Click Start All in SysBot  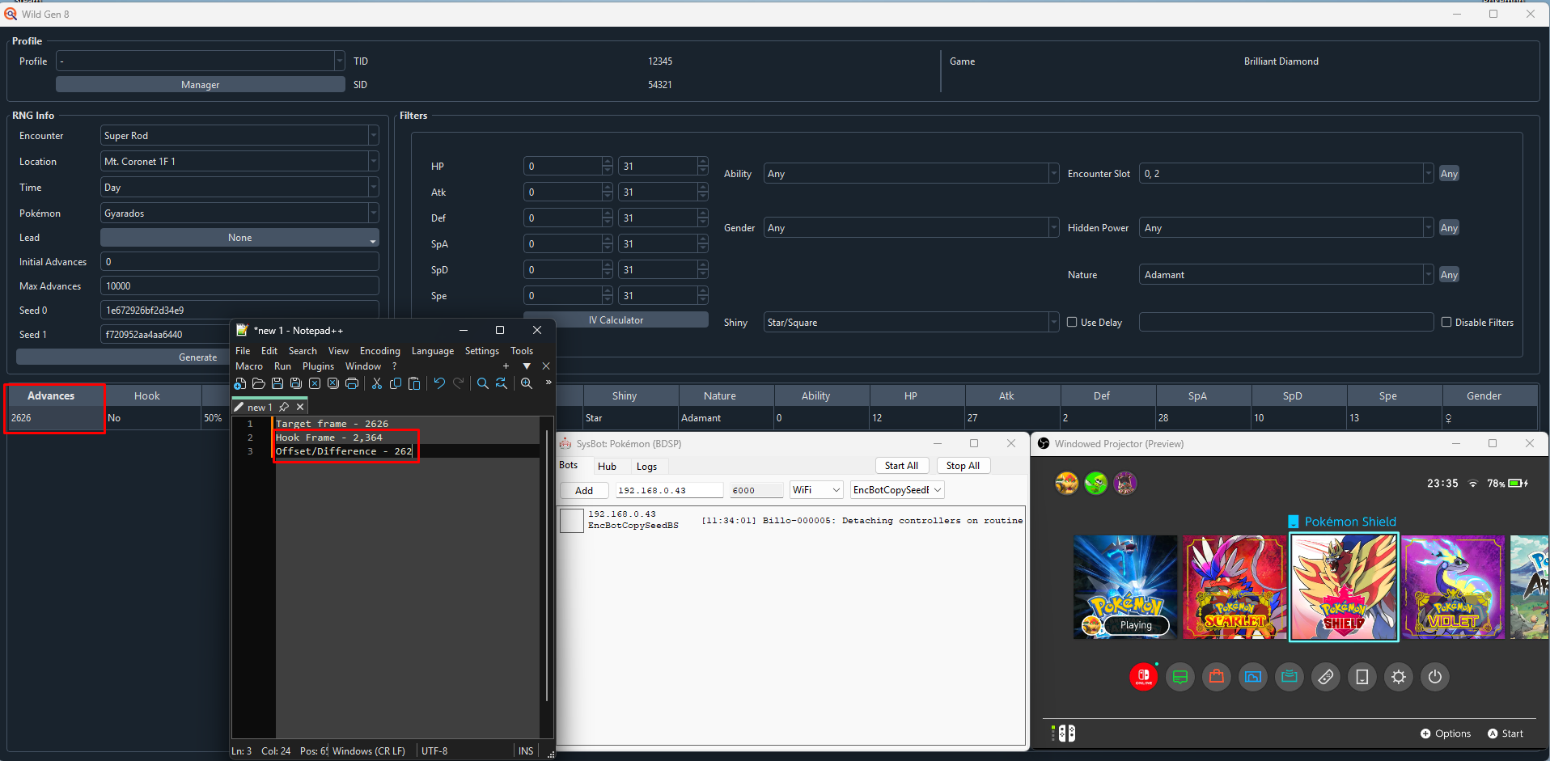coord(901,466)
